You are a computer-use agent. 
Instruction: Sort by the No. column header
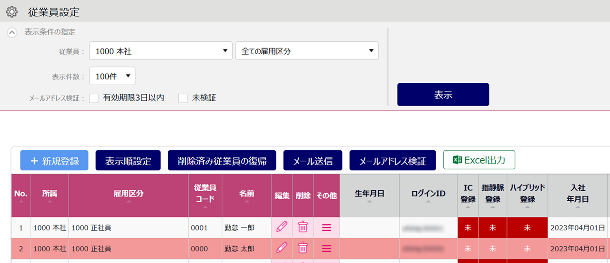coord(21,195)
